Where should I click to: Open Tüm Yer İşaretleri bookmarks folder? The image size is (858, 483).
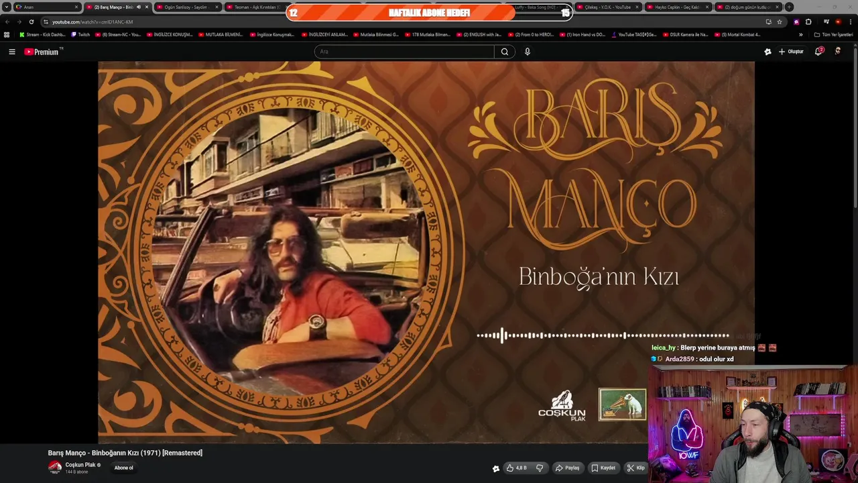pyautogui.click(x=833, y=34)
